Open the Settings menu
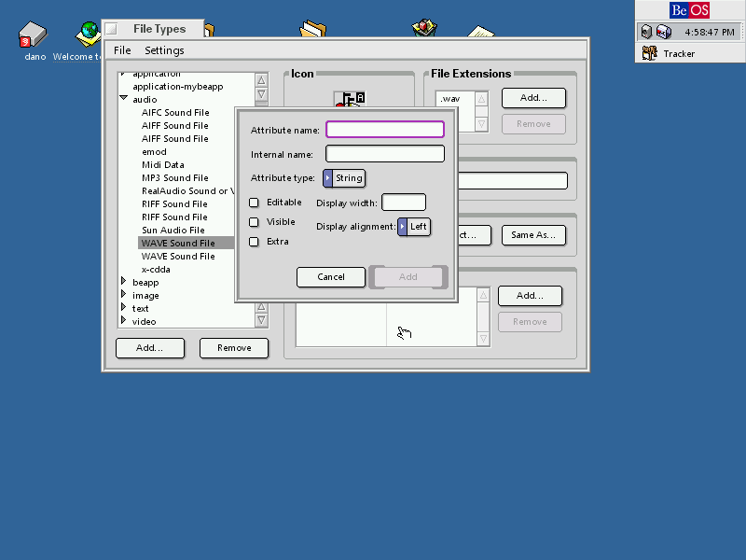746x560 pixels. (164, 50)
